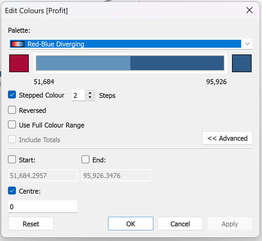Click the Centre value input field
262x241 pixels.
[43, 207]
